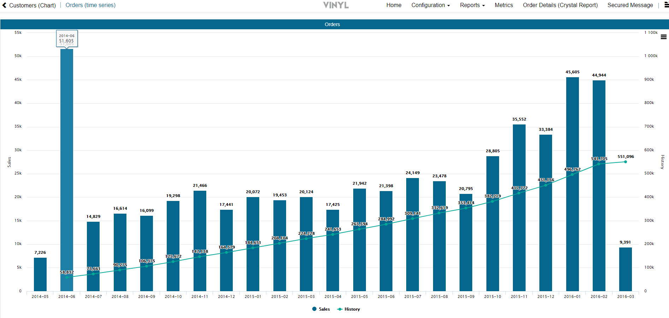Click the partially visible top-right menu icon
The height and width of the screenshot is (318, 669).
(666, 5)
